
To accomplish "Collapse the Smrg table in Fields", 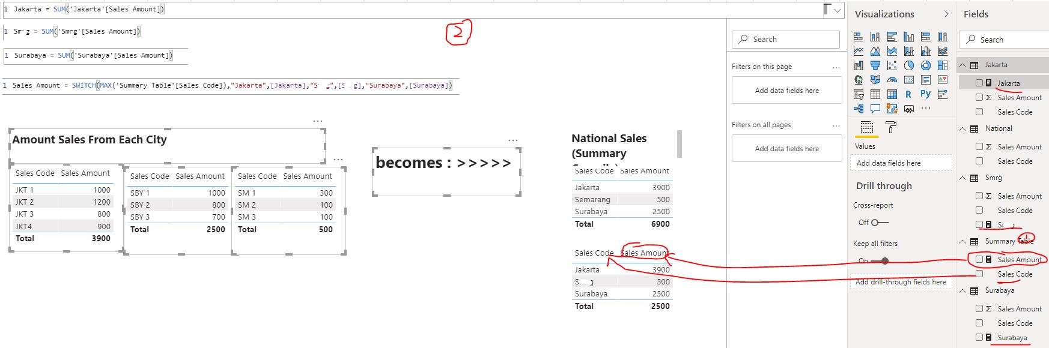I will [x=962, y=178].
